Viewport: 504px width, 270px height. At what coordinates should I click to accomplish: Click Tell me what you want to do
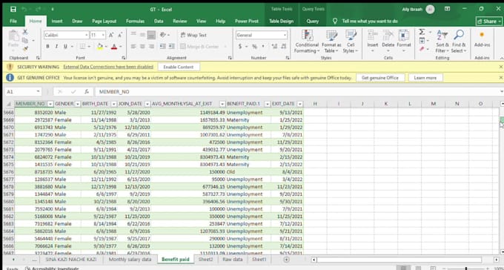click(370, 22)
